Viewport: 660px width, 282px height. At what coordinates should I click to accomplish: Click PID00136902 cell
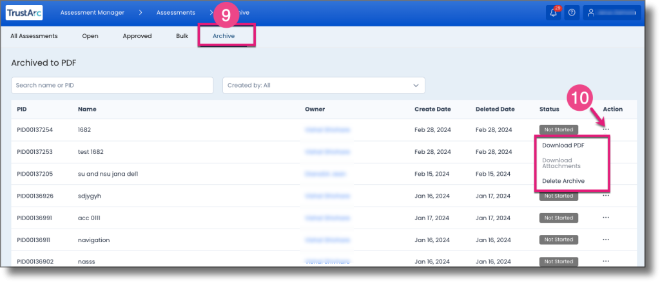(x=35, y=262)
